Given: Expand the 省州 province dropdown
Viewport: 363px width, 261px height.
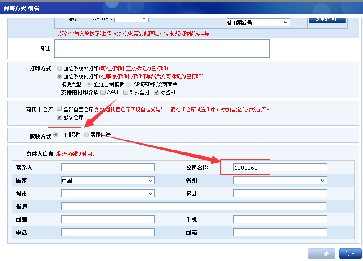Looking at the screenshot, I should [x=280, y=180].
